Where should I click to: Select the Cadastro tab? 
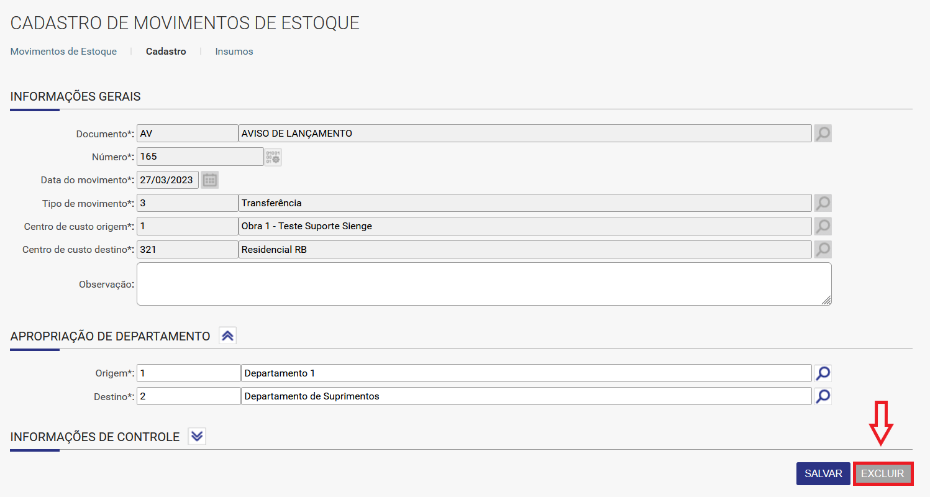point(166,52)
